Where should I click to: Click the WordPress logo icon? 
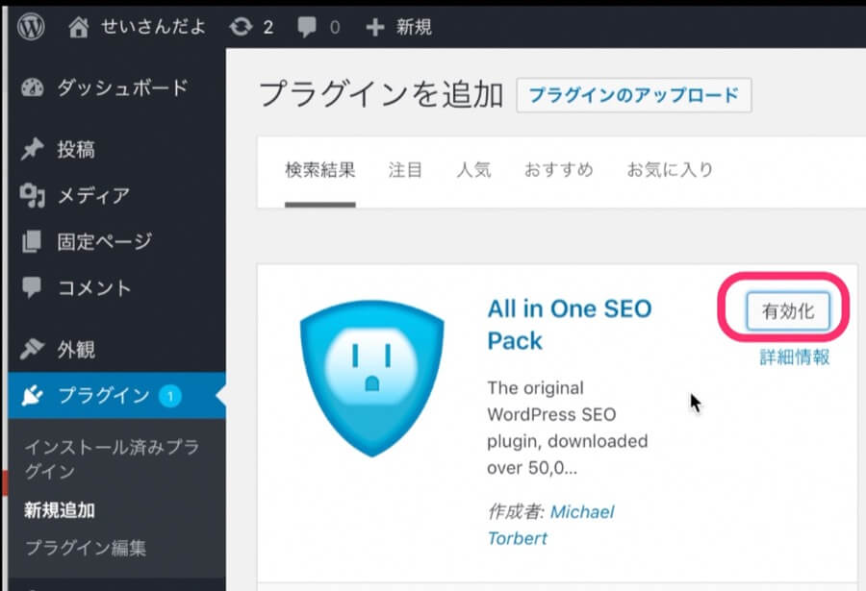[31, 27]
